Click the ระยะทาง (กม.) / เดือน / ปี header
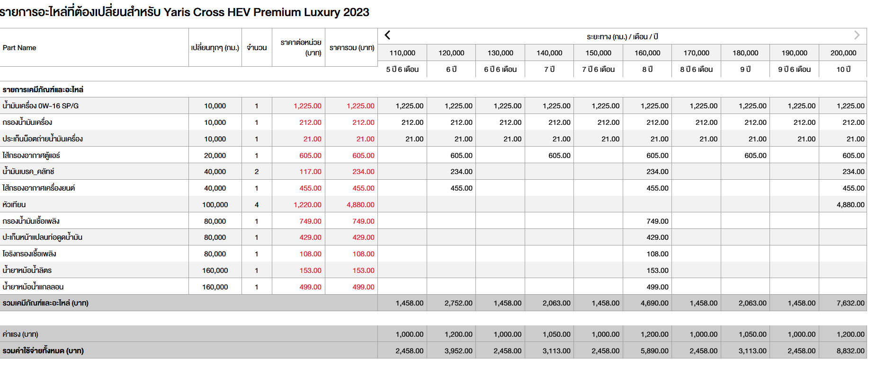This screenshot has width=877, height=367. pos(622,36)
